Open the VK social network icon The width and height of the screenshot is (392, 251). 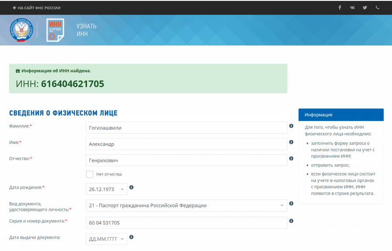[352, 7]
